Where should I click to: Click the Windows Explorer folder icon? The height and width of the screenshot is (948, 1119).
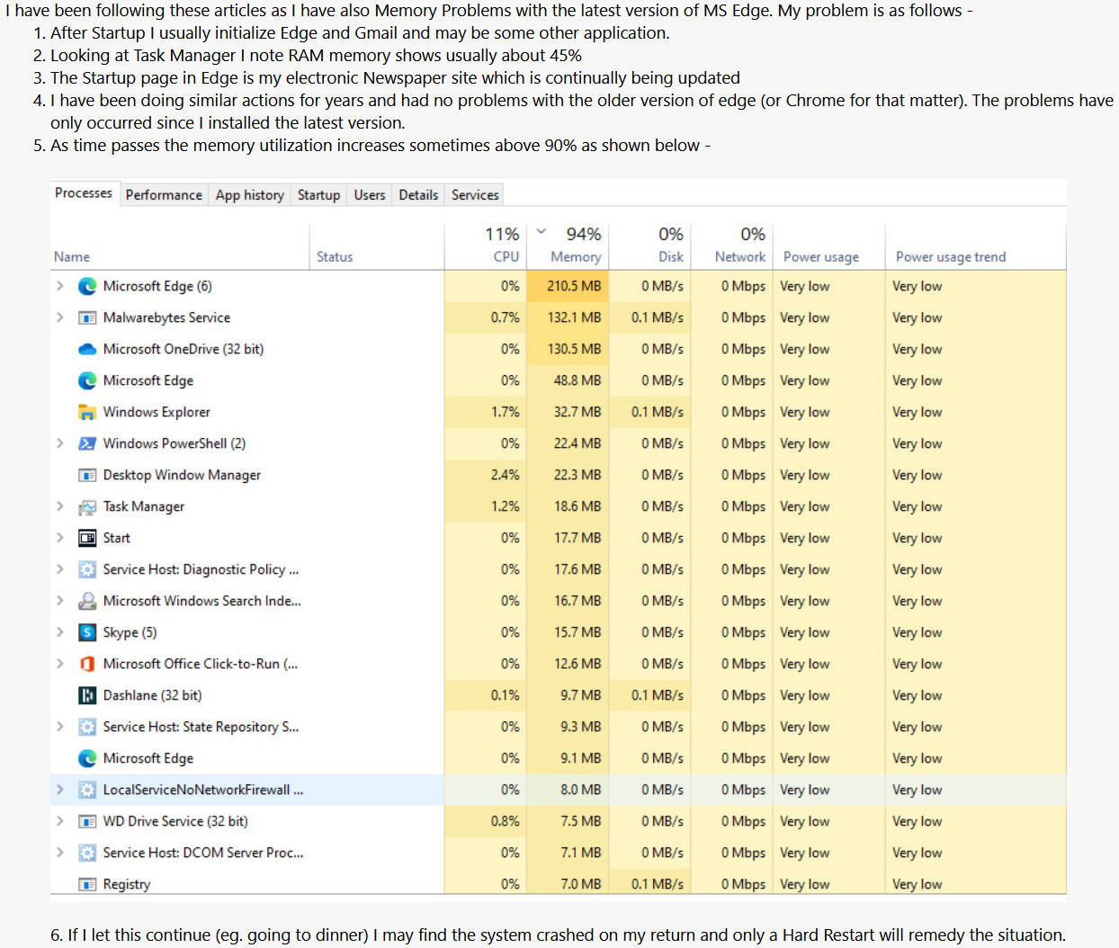[x=87, y=412]
